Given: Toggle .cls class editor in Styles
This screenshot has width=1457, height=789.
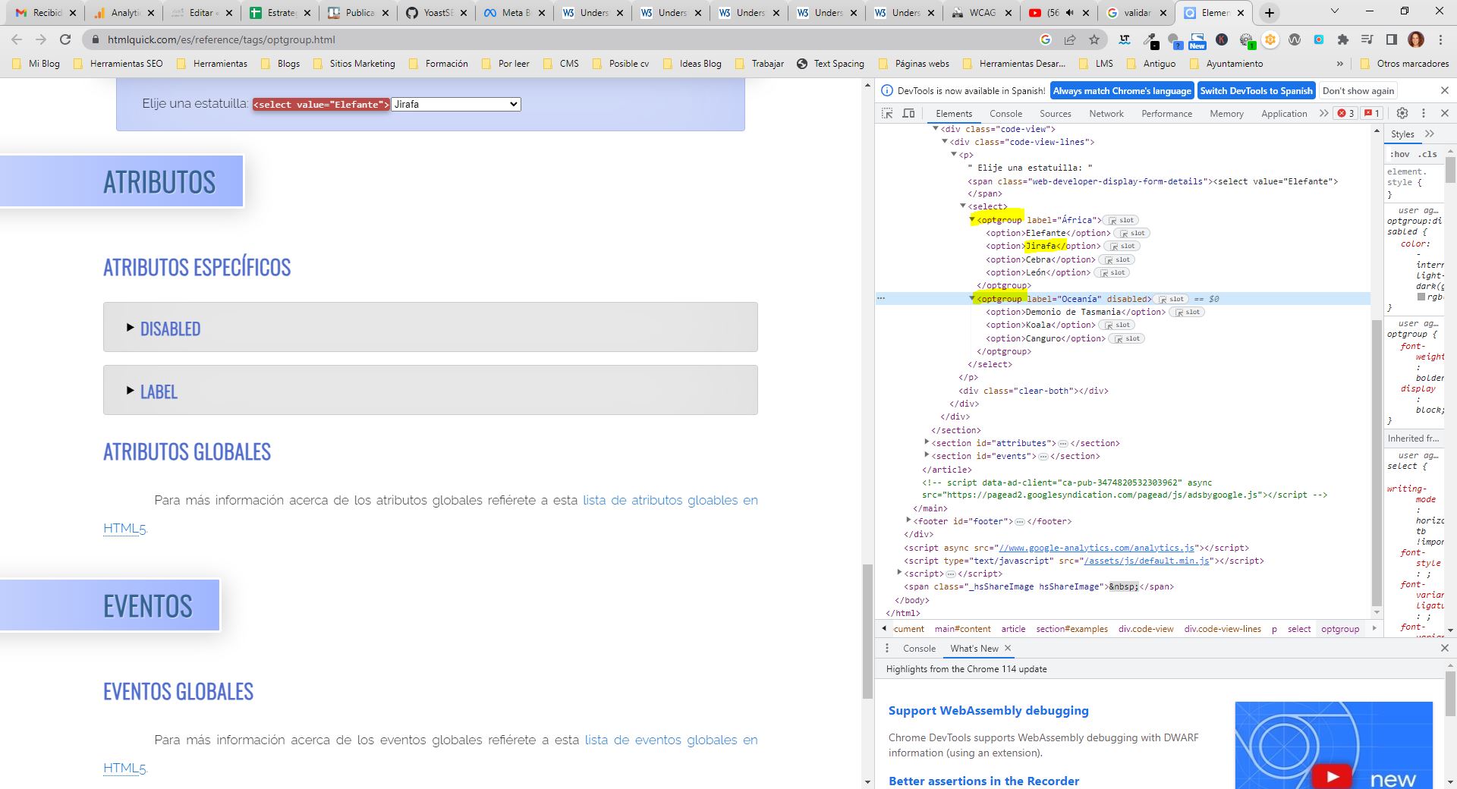Looking at the screenshot, I should click(1427, 154).
